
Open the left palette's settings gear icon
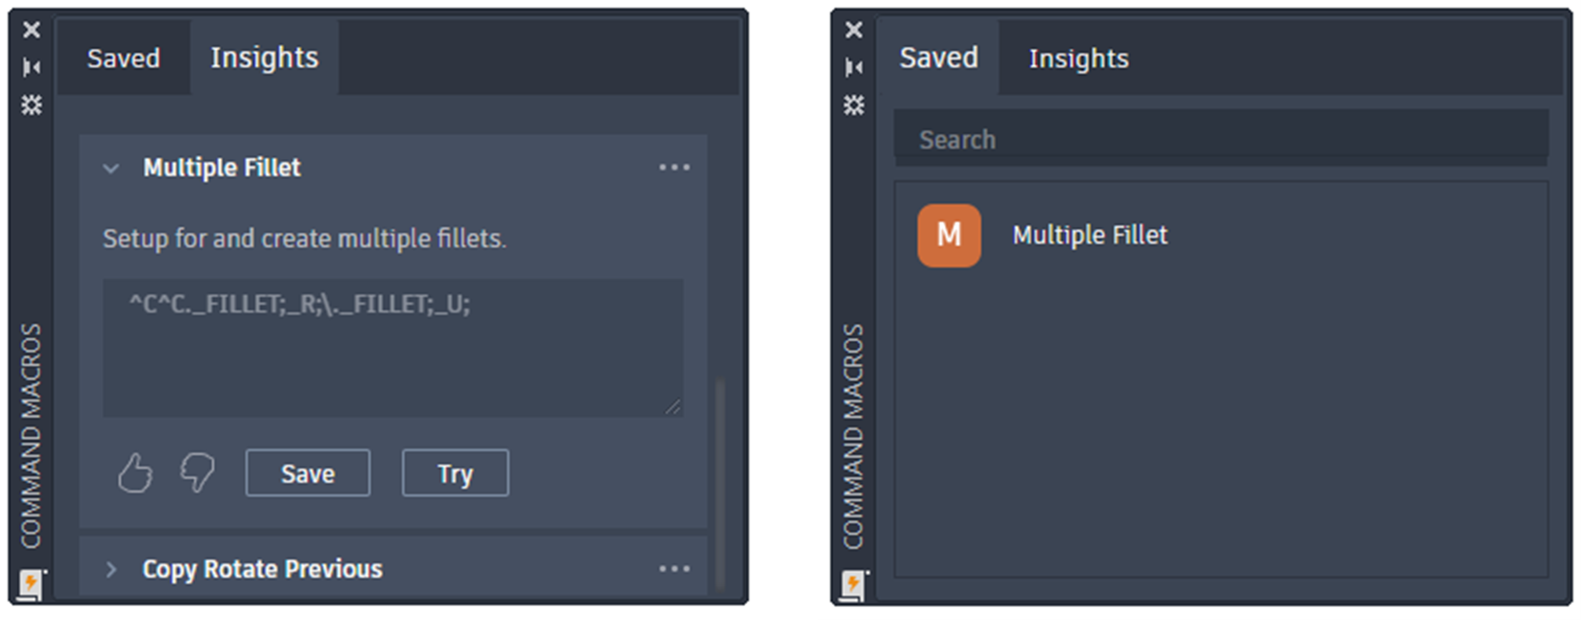coord(32,104)
